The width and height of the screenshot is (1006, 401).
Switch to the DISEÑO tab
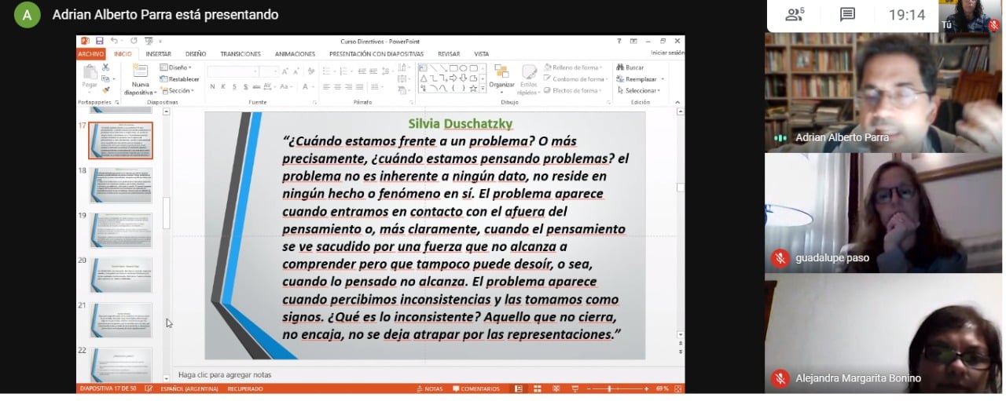[x=196, y=54]
